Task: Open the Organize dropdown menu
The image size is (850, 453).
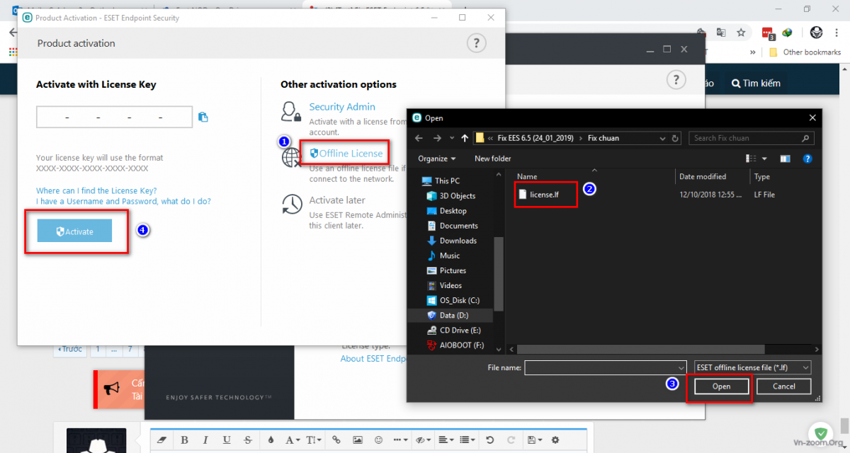Action: [x=437, y=159]
